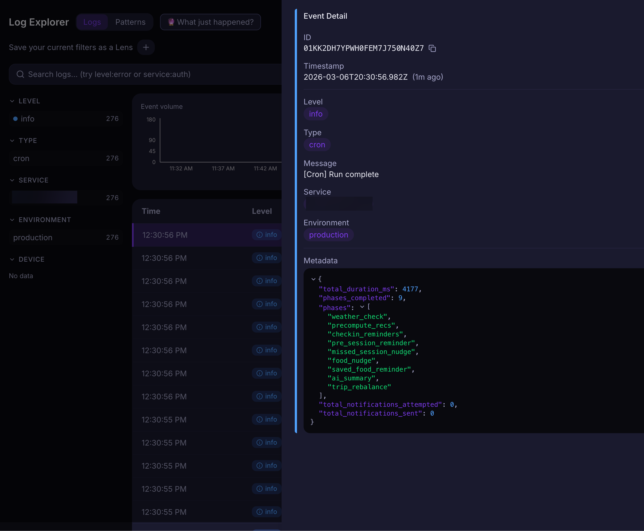Click the blue dot beside the info level filter
Viewport: 644px width, 531px height.
pos(15,119)
